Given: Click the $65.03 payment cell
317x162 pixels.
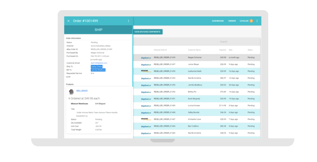Looking at the screenshot, I should pyautogui.click(x=223, y=85).
